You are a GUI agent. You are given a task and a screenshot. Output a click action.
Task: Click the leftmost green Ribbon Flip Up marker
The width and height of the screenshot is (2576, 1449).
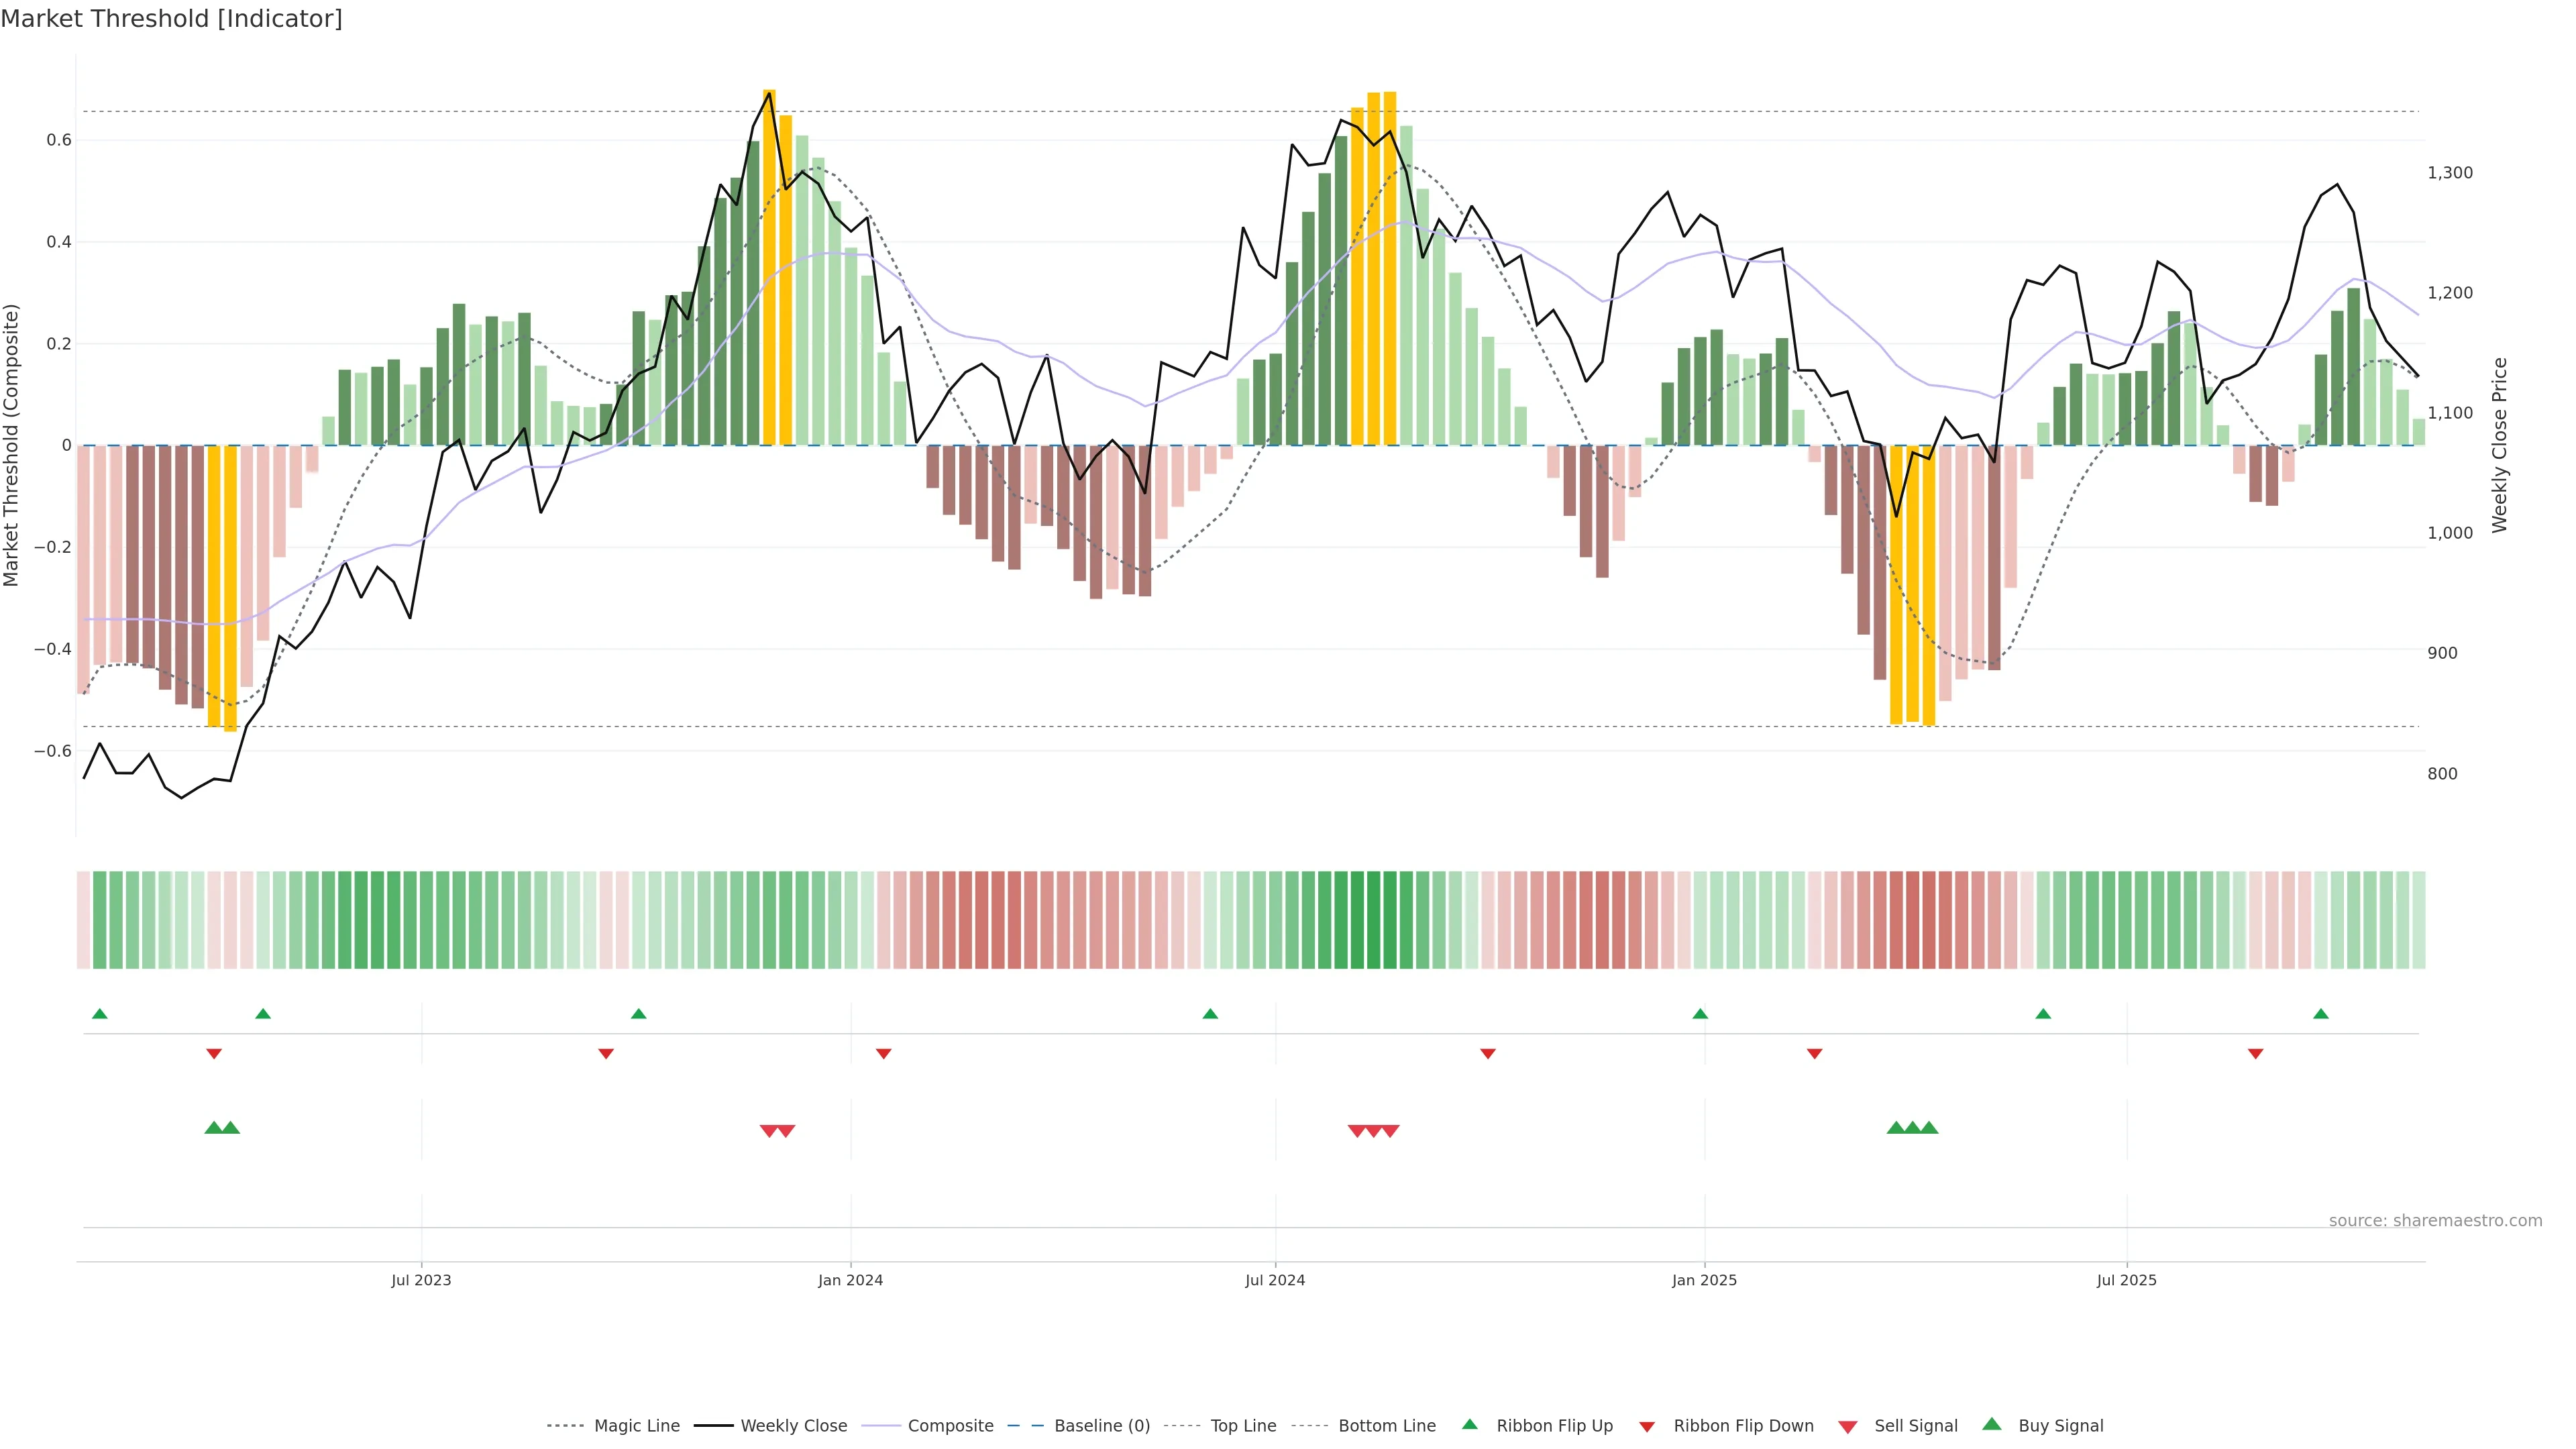pos(99,1014)
